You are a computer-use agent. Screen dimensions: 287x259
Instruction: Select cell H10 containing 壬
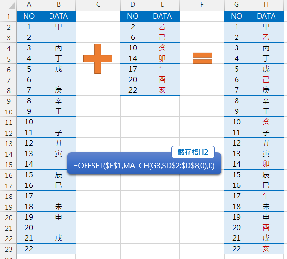[x=266, y=111]
